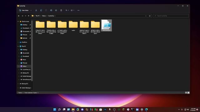This screenshot has height=112, width=200.
Task: Open taskbar Search magnifier
Action: click(x=59, y=110)
